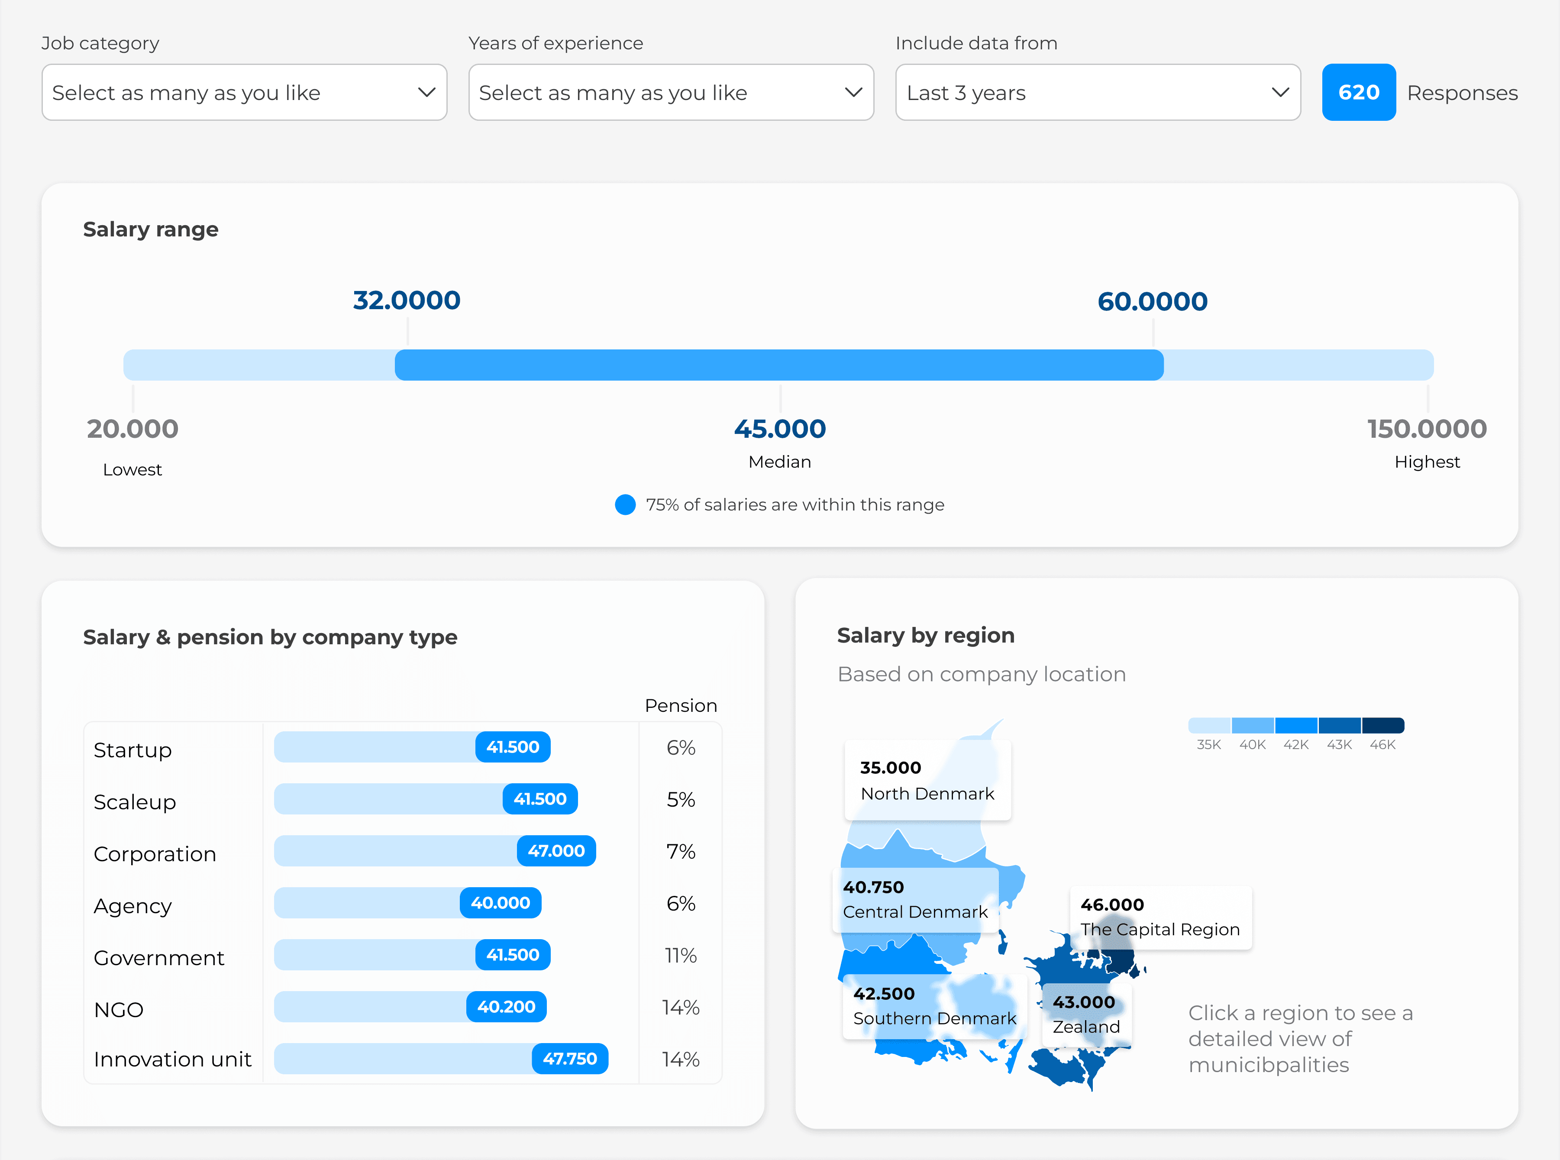Select the Corporation 47.000 salary badge
Screen dimensions: 1560x1160
[x=556, y=851]
